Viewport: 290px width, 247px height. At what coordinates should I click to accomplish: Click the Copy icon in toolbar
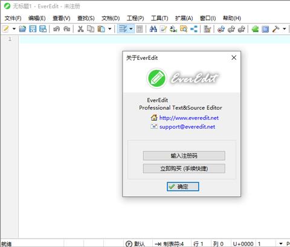[91, 29]
